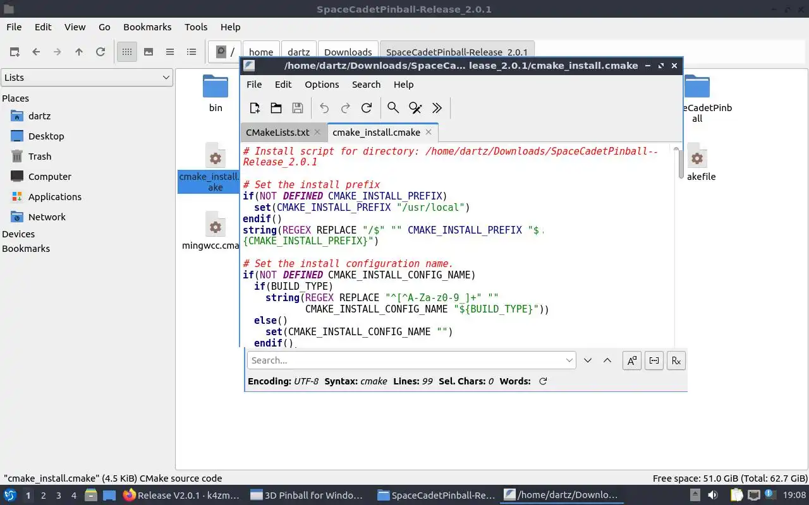Open the text editor Edit menu
This screenshot has width=809, height=505.
[x=283, y=85]
